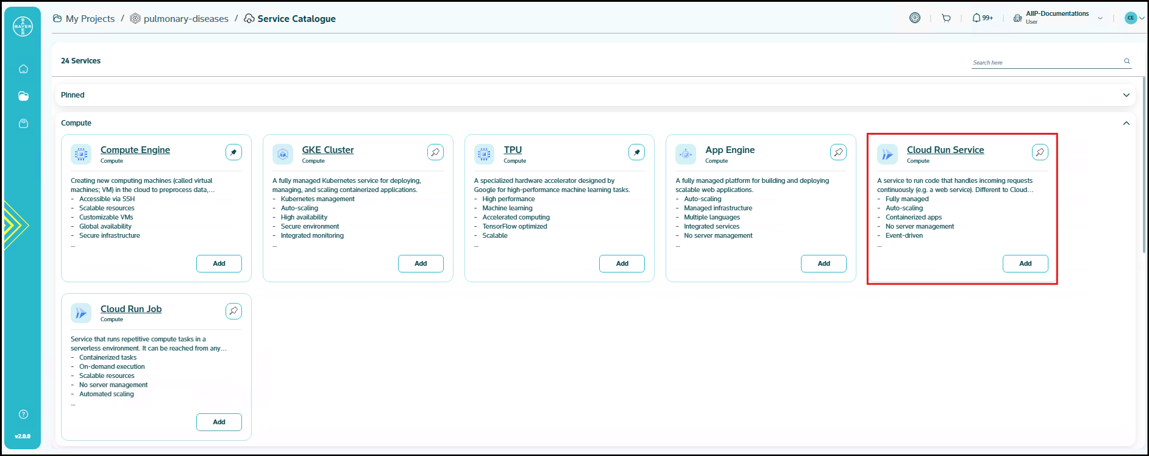Go to Home in left sidebar
The image size is (1149, 456).
pyautogui.click(x=23, y=69)
